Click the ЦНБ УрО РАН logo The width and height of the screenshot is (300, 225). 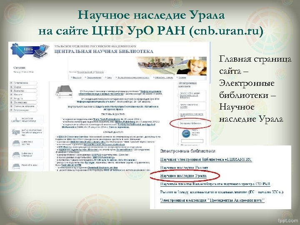[x=30, y=51]
